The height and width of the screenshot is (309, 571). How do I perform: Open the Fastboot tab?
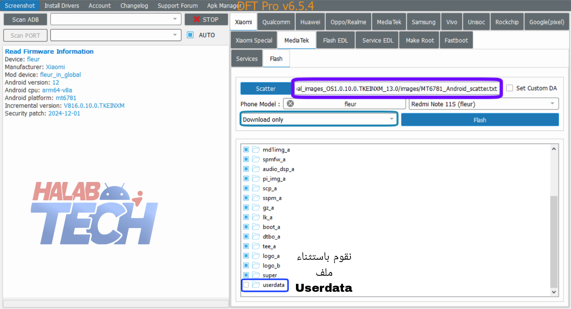click(x=456, y=40)
